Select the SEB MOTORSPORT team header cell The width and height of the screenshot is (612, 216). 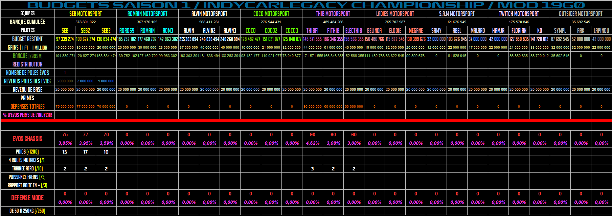pos(85,13)
